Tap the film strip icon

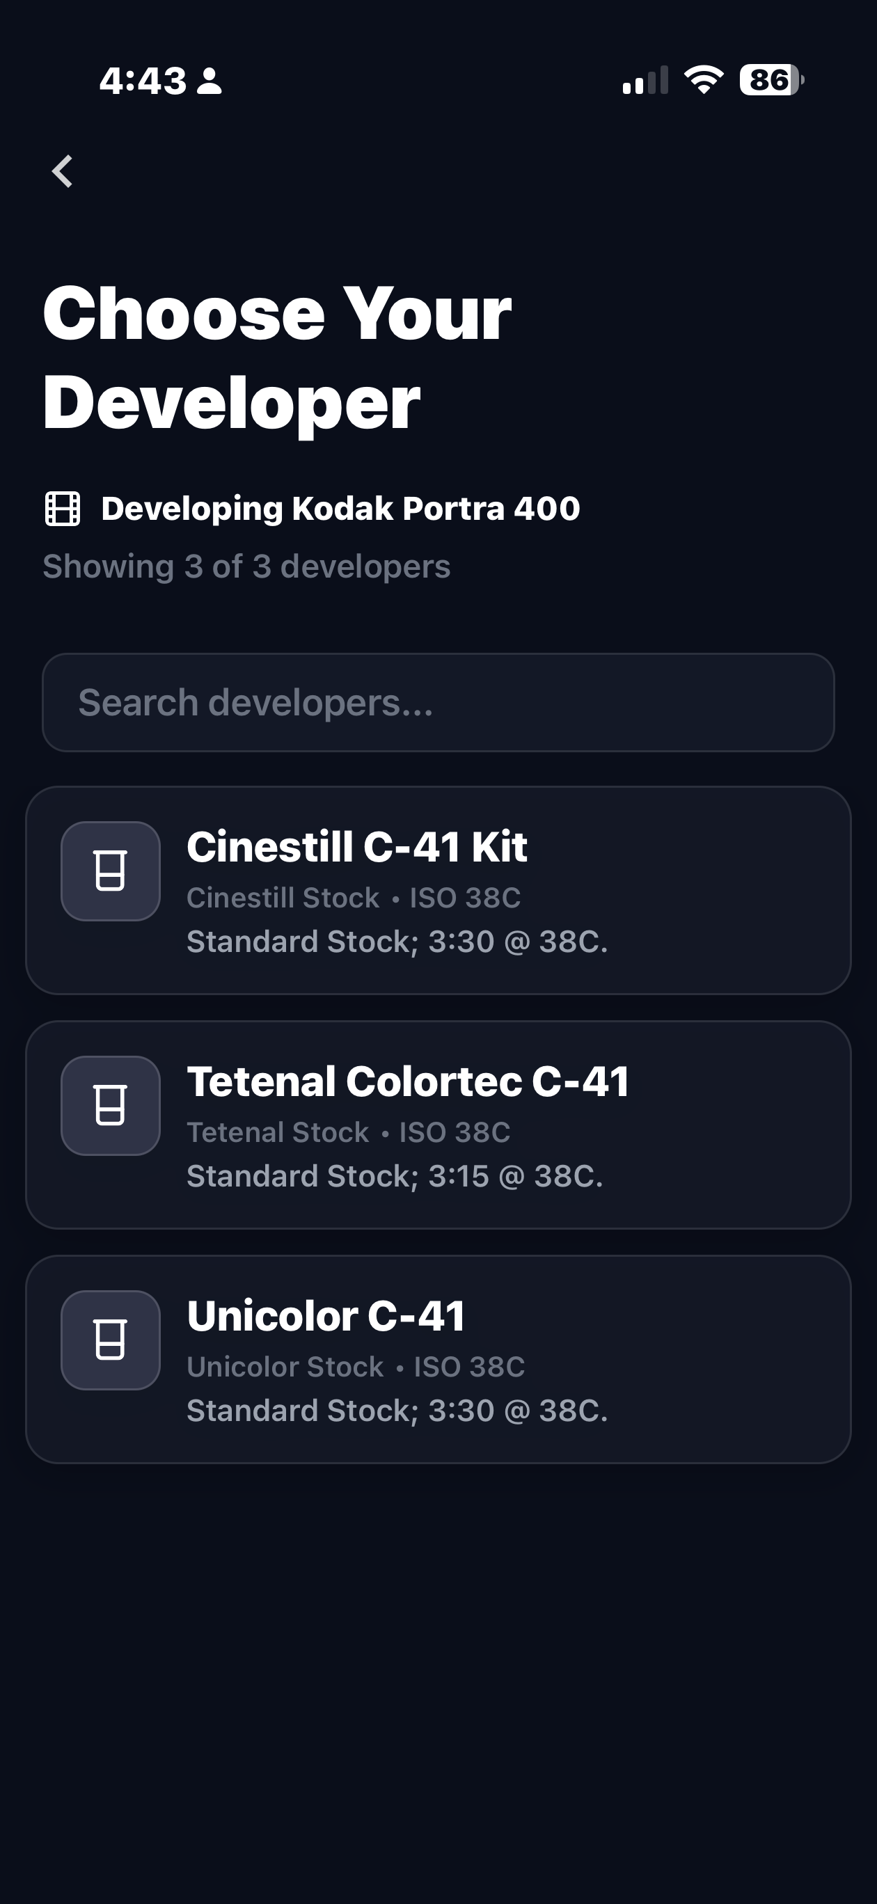click(63, 509)
